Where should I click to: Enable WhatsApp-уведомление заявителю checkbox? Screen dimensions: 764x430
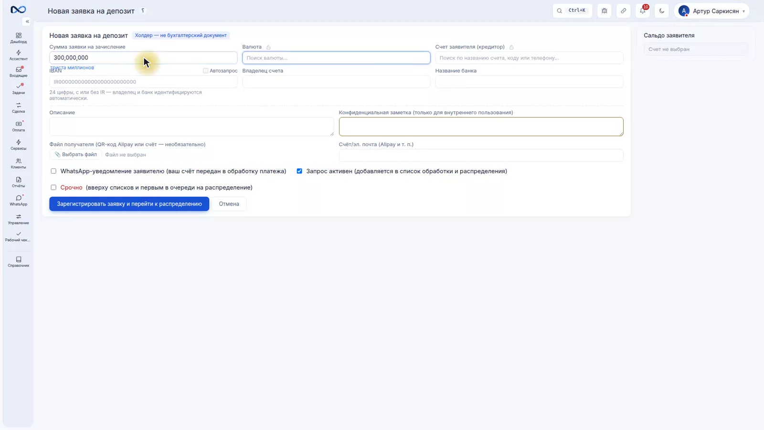(x=53, y=171)
